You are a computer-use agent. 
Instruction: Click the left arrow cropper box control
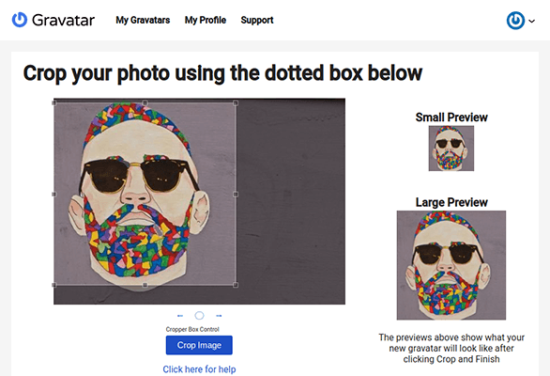click(x=180, y=316)
